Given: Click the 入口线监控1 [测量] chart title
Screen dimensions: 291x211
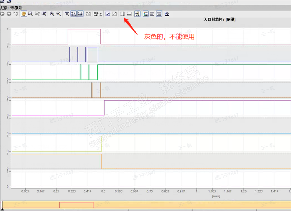Looking at the screenshot, I should [x=220, y=20].
